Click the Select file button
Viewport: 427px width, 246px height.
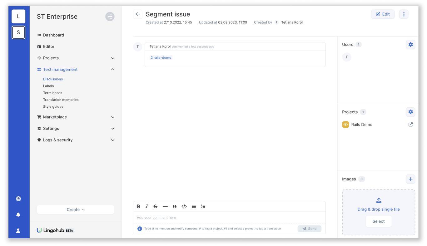coord(379,221)
